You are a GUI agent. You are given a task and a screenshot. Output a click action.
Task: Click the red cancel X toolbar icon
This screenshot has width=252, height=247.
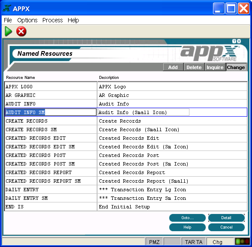click(x=21, y=31)
